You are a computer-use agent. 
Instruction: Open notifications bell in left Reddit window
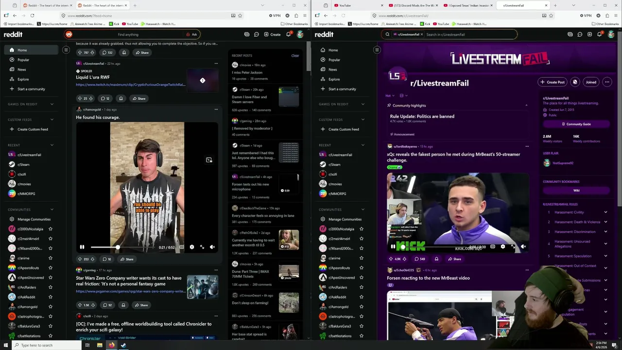point(288,35)
